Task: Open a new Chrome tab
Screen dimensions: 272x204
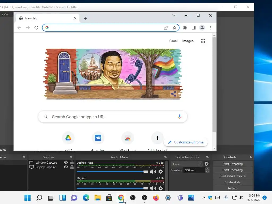Action: pos(85,18)
